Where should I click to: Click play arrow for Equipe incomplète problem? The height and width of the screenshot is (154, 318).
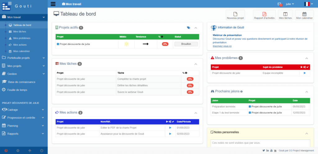coord(305,73)
